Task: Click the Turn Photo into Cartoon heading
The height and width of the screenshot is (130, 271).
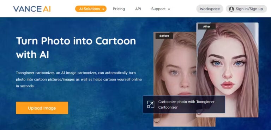Action: pyautogui.click(x=76, y=48)
